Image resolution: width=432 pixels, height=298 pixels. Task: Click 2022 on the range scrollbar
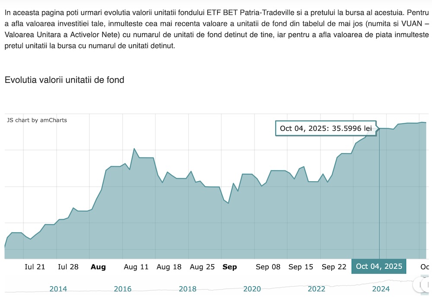[x=317, y=289]
